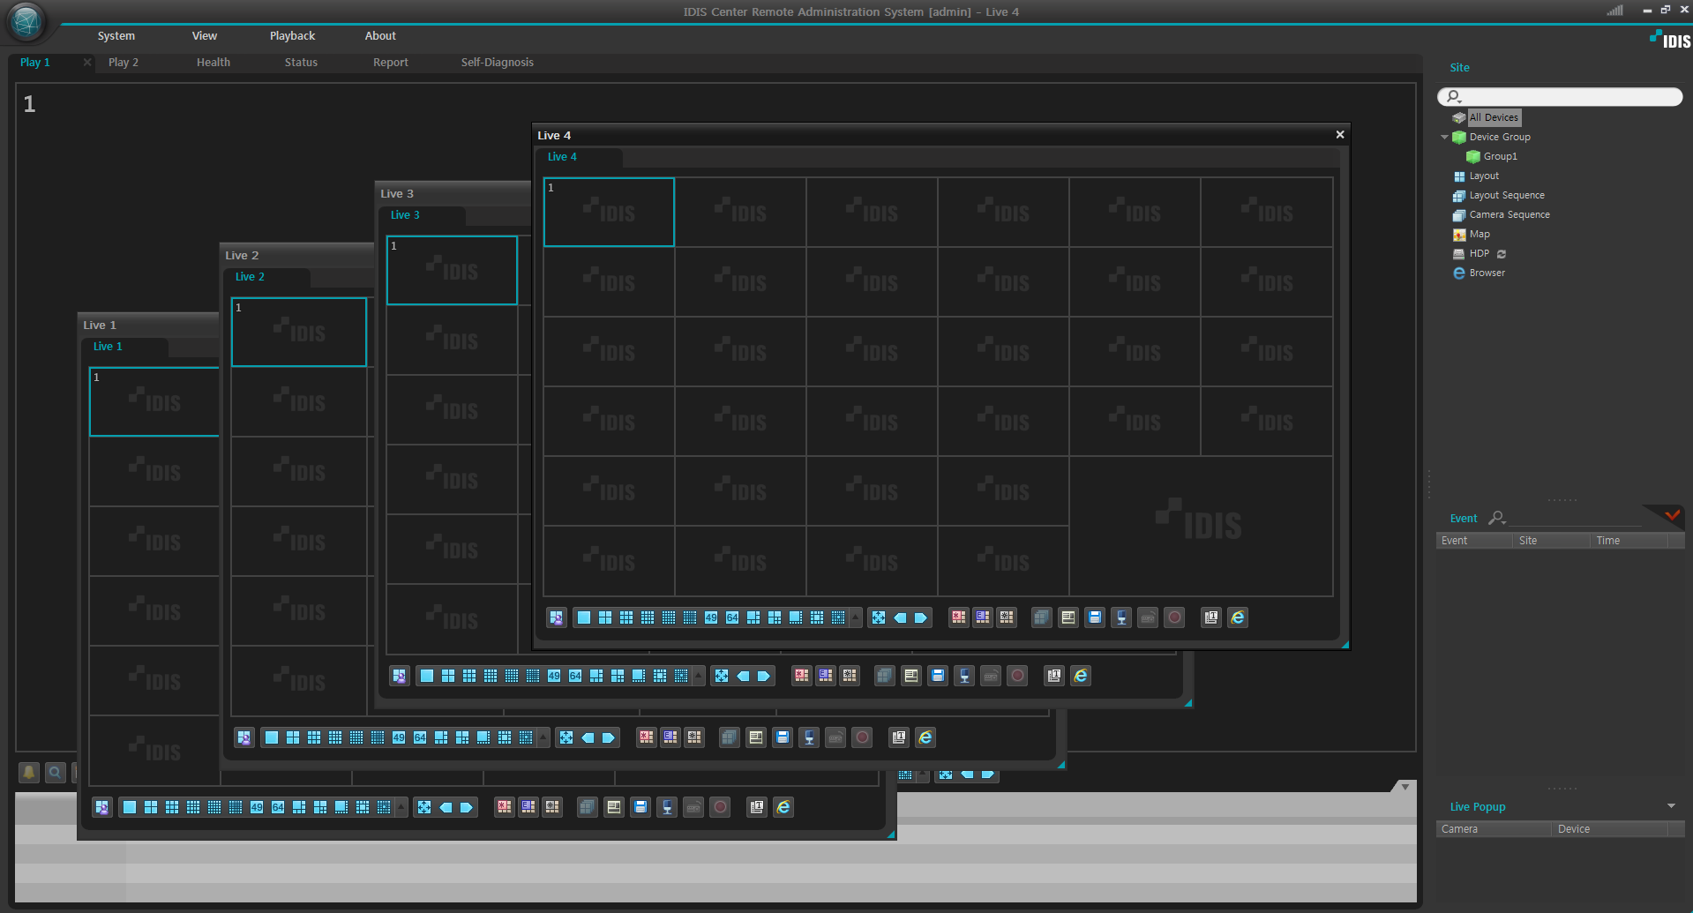Open the Live Popup panel dropdown arrow
This screenshot has height=913, width=1693.
[x=1671, y=806]
